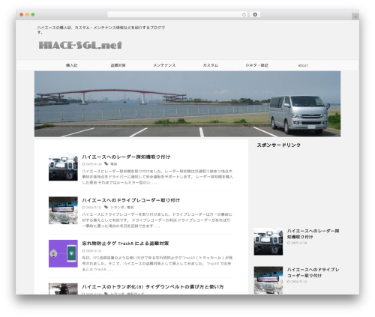Open sidebar link ハイエースへのドライブレコーダー取り付け
The height and width of the screenshot is (317, 375).
(x=313, y=273)
